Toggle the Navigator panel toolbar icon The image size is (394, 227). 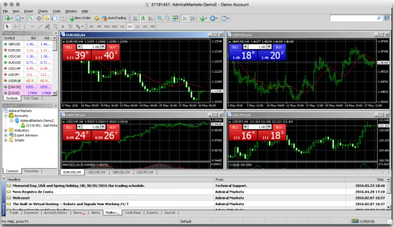coord(47,18)
